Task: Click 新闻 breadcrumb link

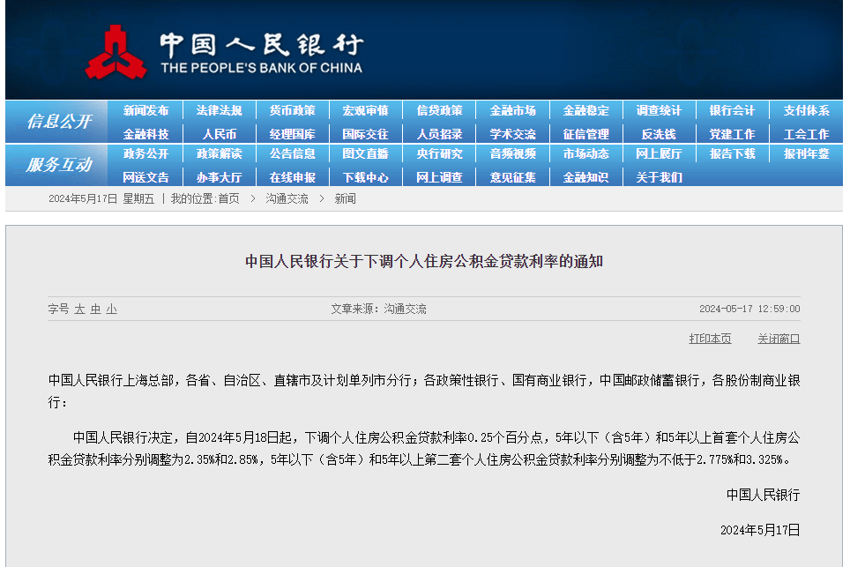Action: (346, 199)
